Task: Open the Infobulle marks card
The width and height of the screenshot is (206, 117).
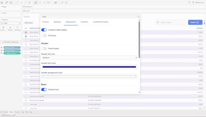Action: click(17, 29)
